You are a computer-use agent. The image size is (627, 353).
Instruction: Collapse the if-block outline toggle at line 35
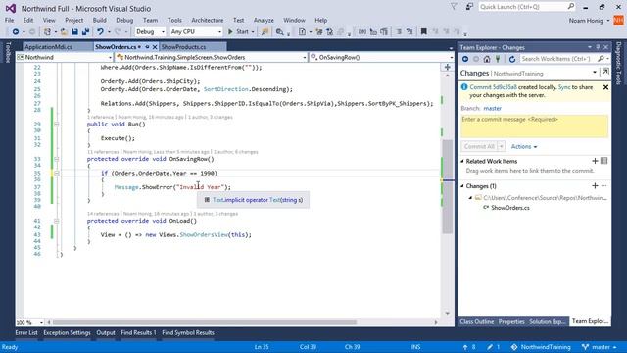(x=57, y=173)
